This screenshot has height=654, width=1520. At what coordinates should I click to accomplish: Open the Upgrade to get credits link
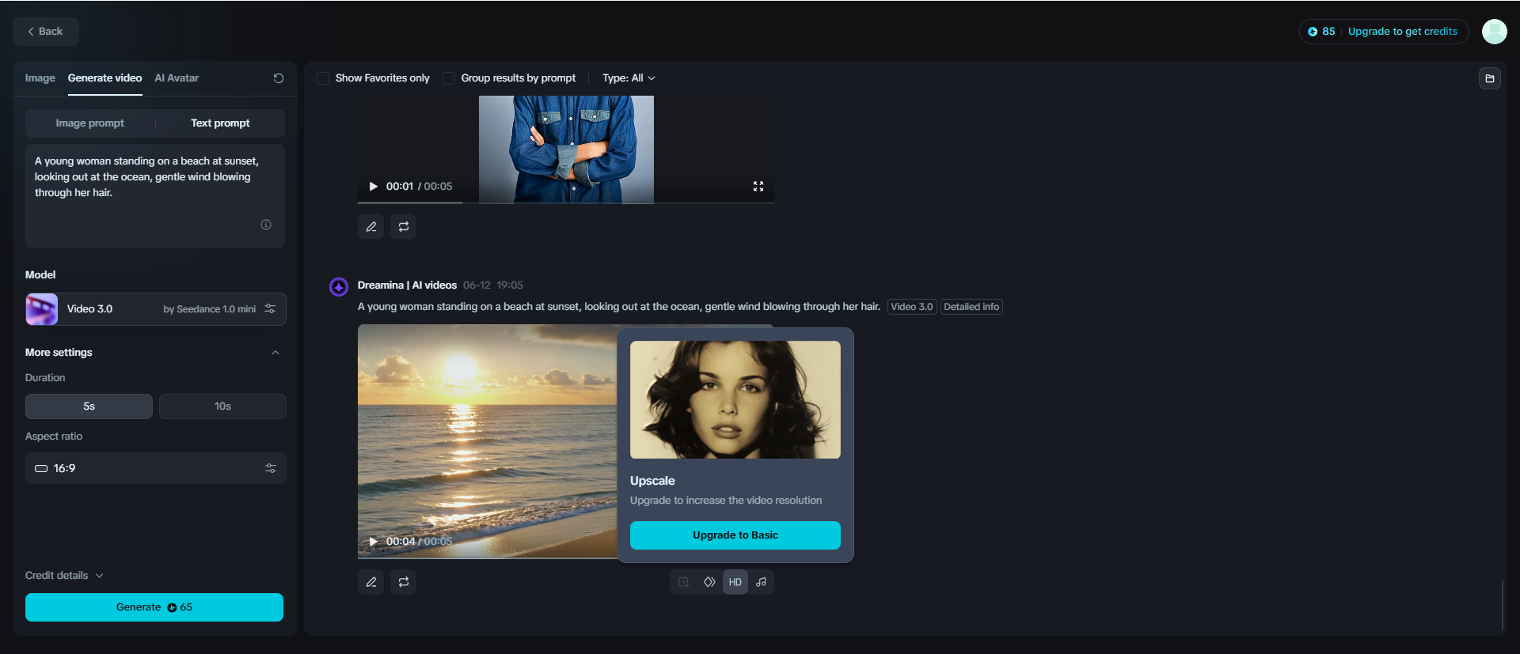click(x=1402, y=32)
